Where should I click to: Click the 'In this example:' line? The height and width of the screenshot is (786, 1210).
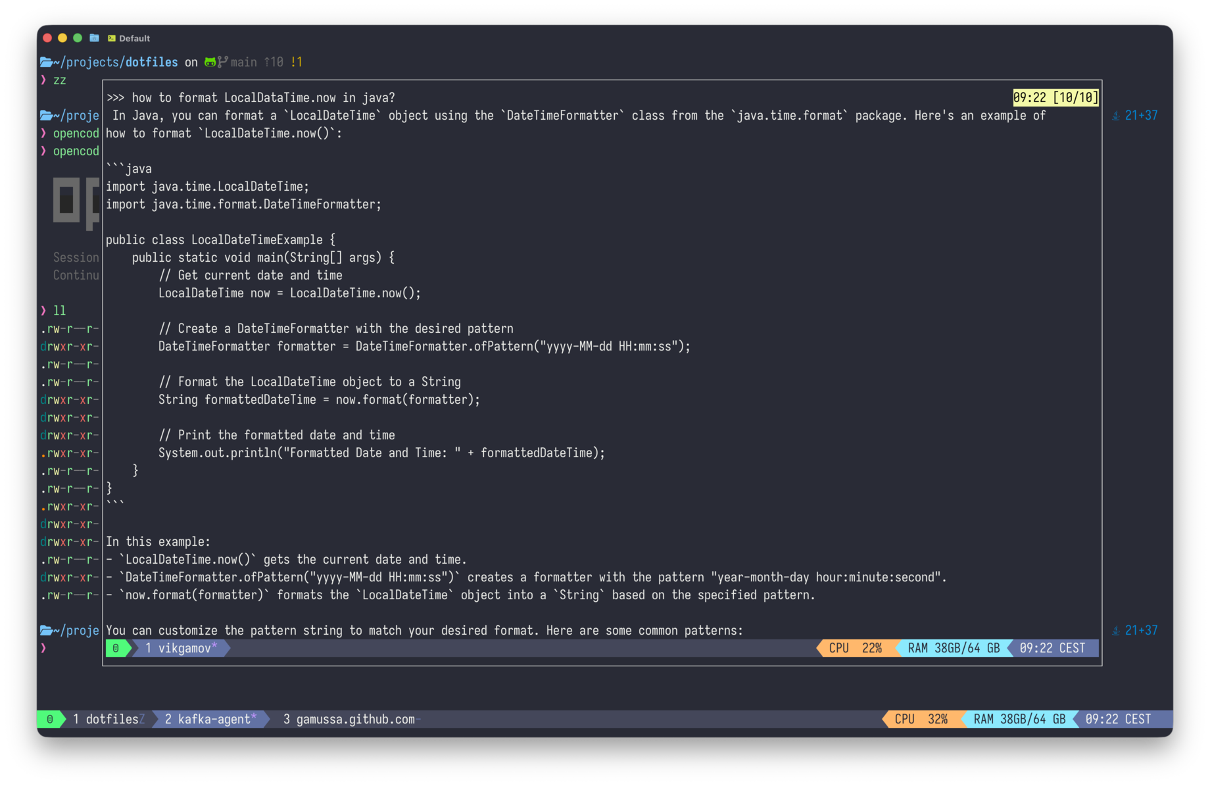pos(158,541)
